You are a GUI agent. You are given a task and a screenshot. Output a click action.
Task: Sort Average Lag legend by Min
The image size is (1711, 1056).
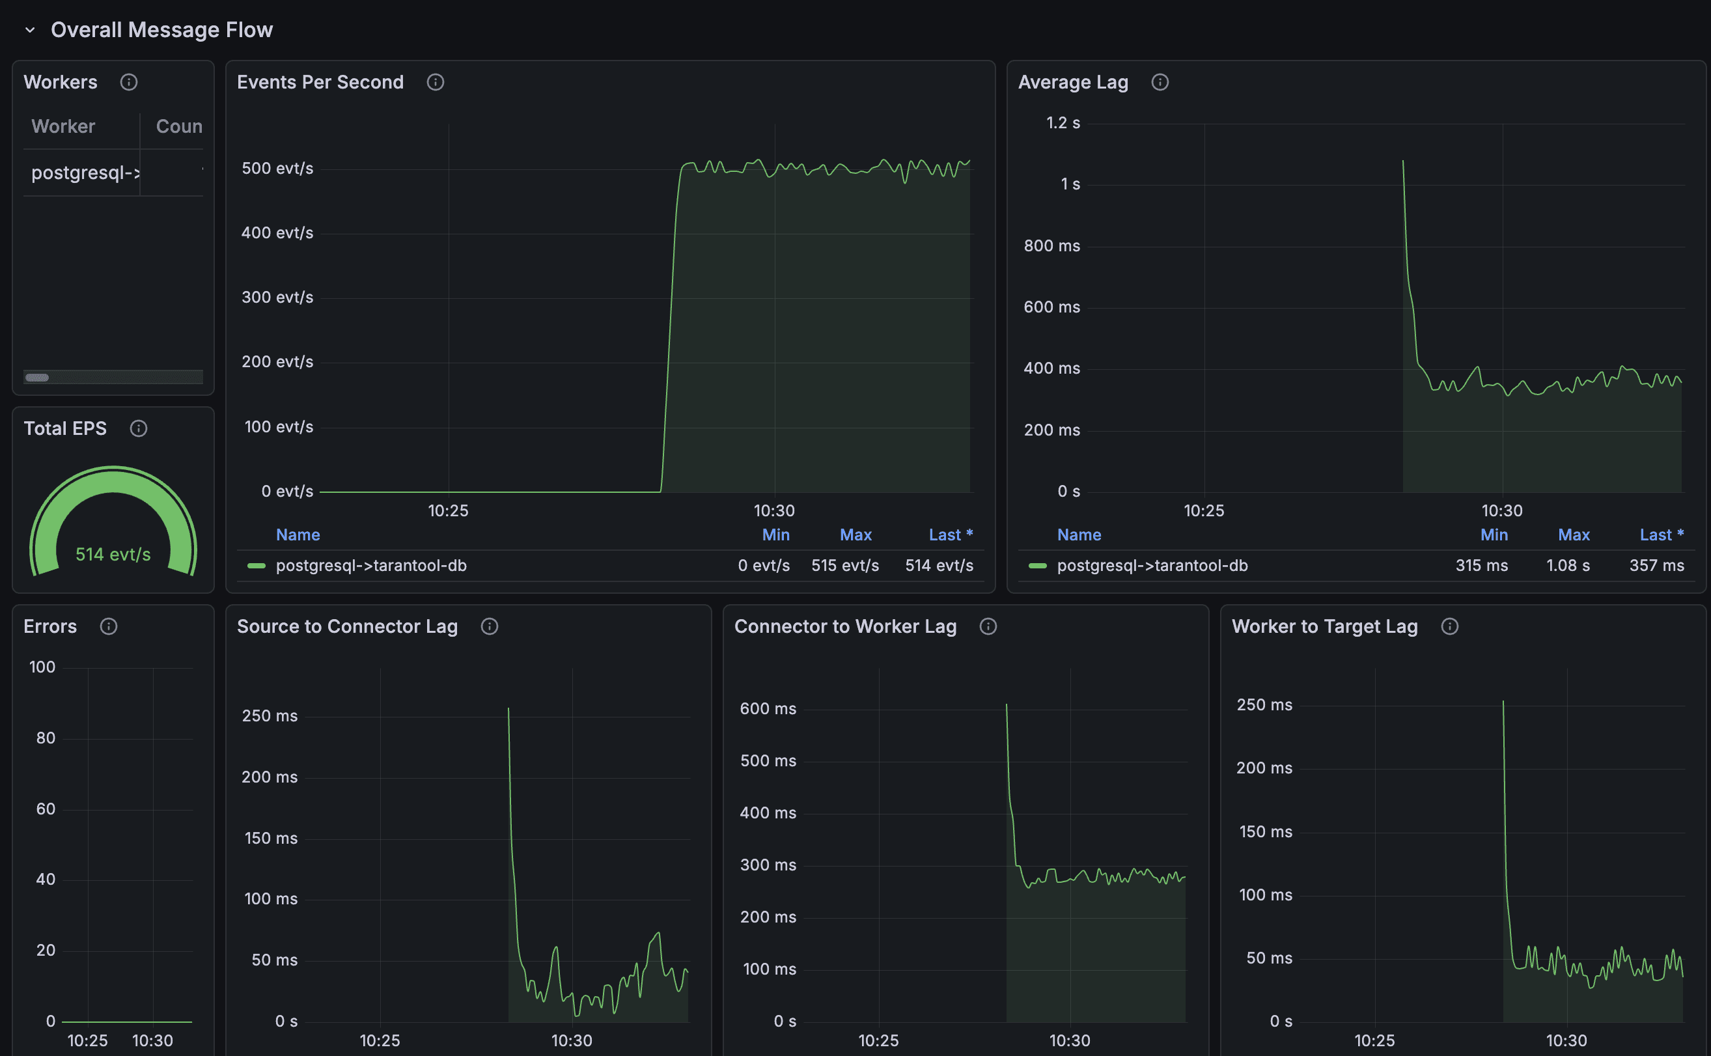[1494, 535]
